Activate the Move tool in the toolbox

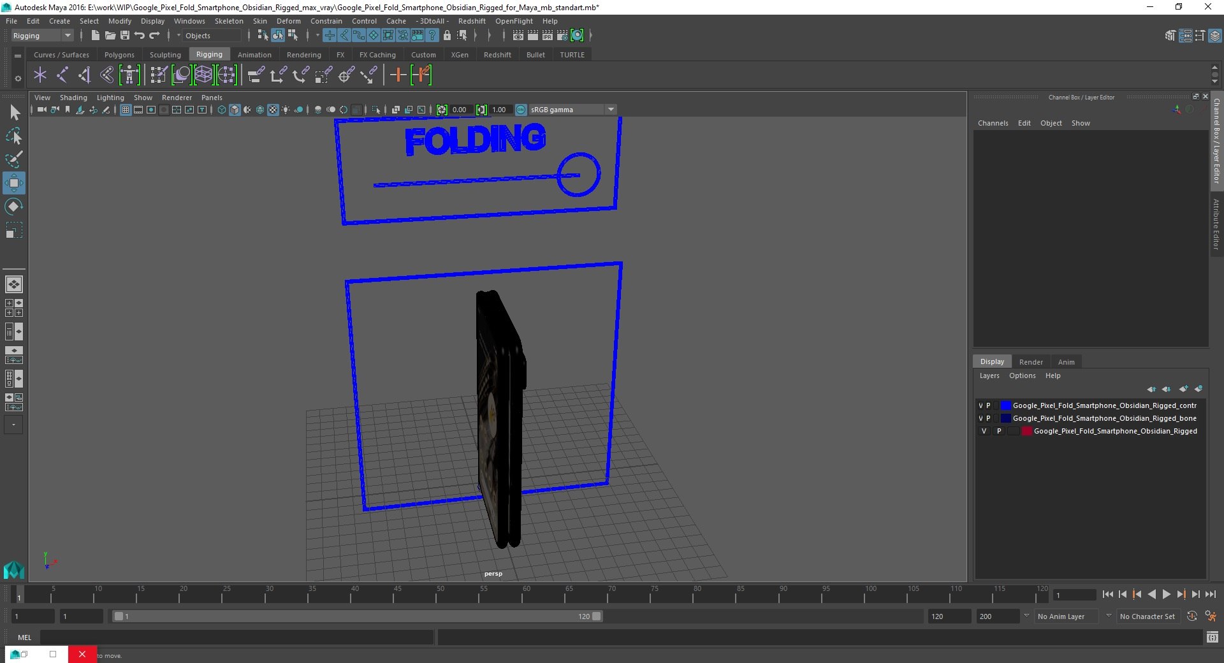click(14, 183)
